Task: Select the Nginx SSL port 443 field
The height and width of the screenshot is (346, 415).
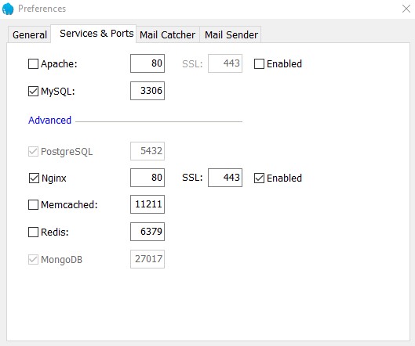Action: coord(225,178)
